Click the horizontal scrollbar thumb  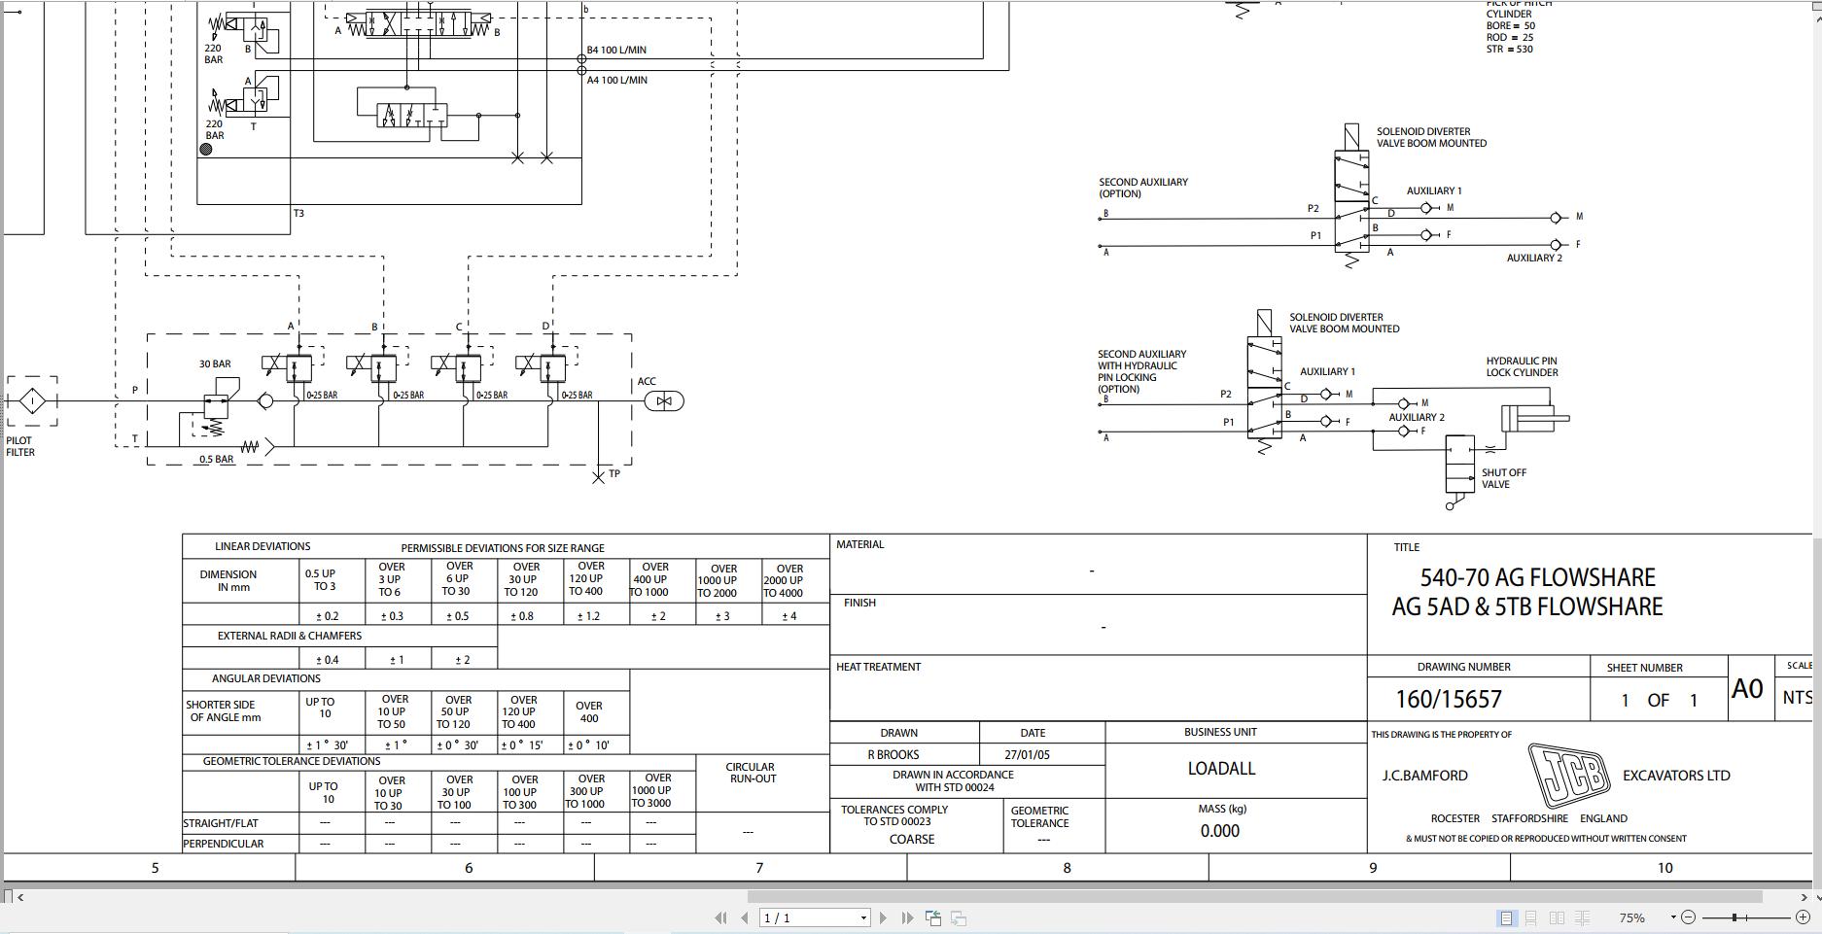1254,897
